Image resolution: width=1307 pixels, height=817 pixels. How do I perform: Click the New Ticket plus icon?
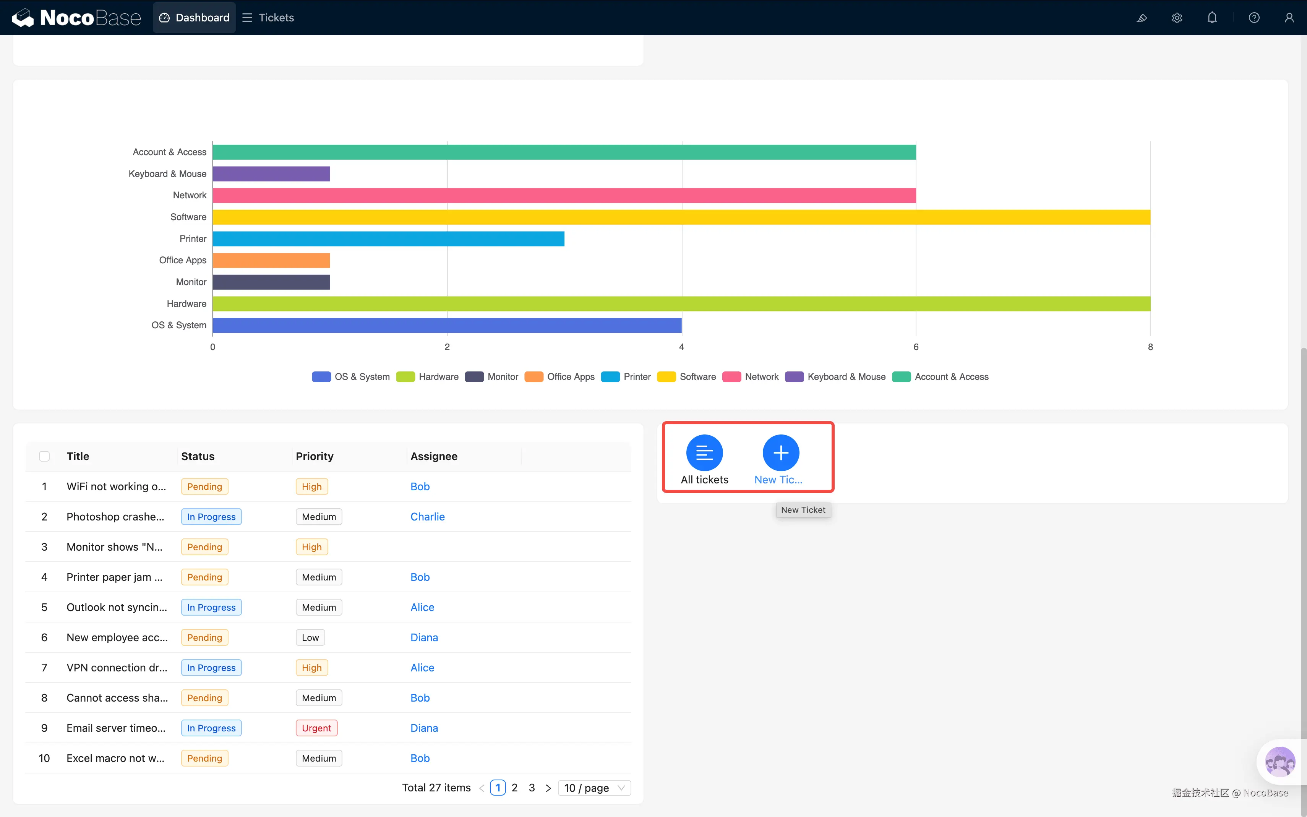click(x=780, y=453)
